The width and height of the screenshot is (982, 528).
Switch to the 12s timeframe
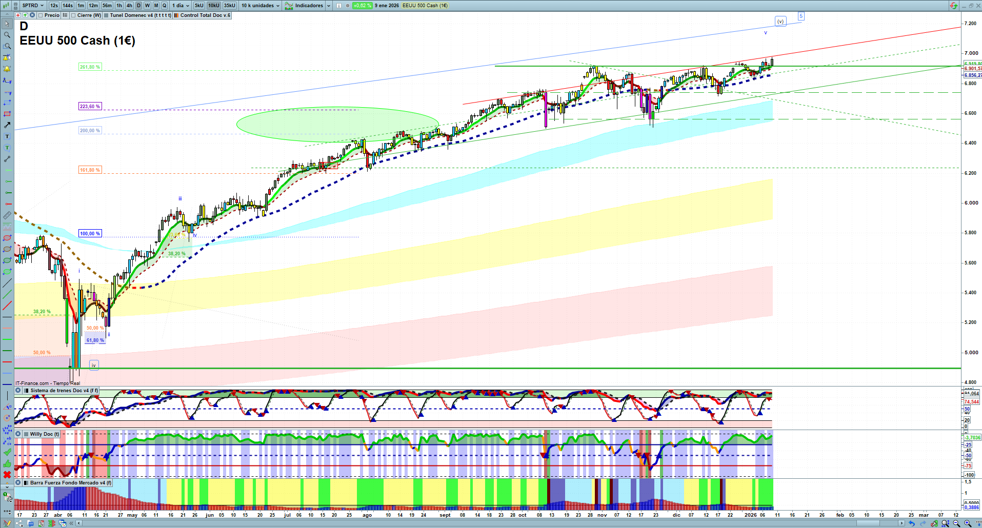tap(54, 6)
